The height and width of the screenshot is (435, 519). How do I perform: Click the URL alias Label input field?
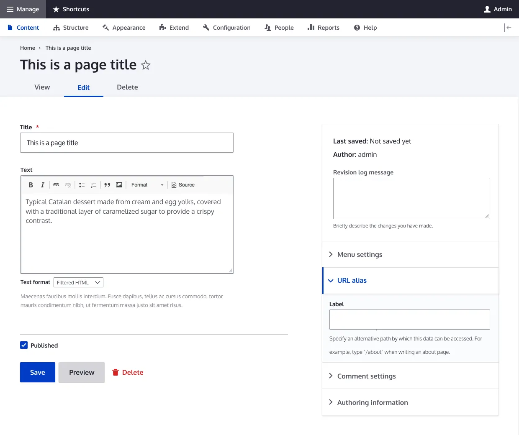pyautogui.click(x=409, y=320)
